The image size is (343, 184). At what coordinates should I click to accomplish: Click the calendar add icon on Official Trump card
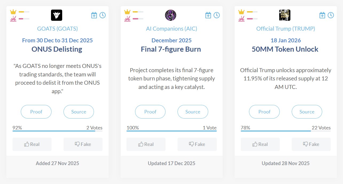click(x=322, y=15)
